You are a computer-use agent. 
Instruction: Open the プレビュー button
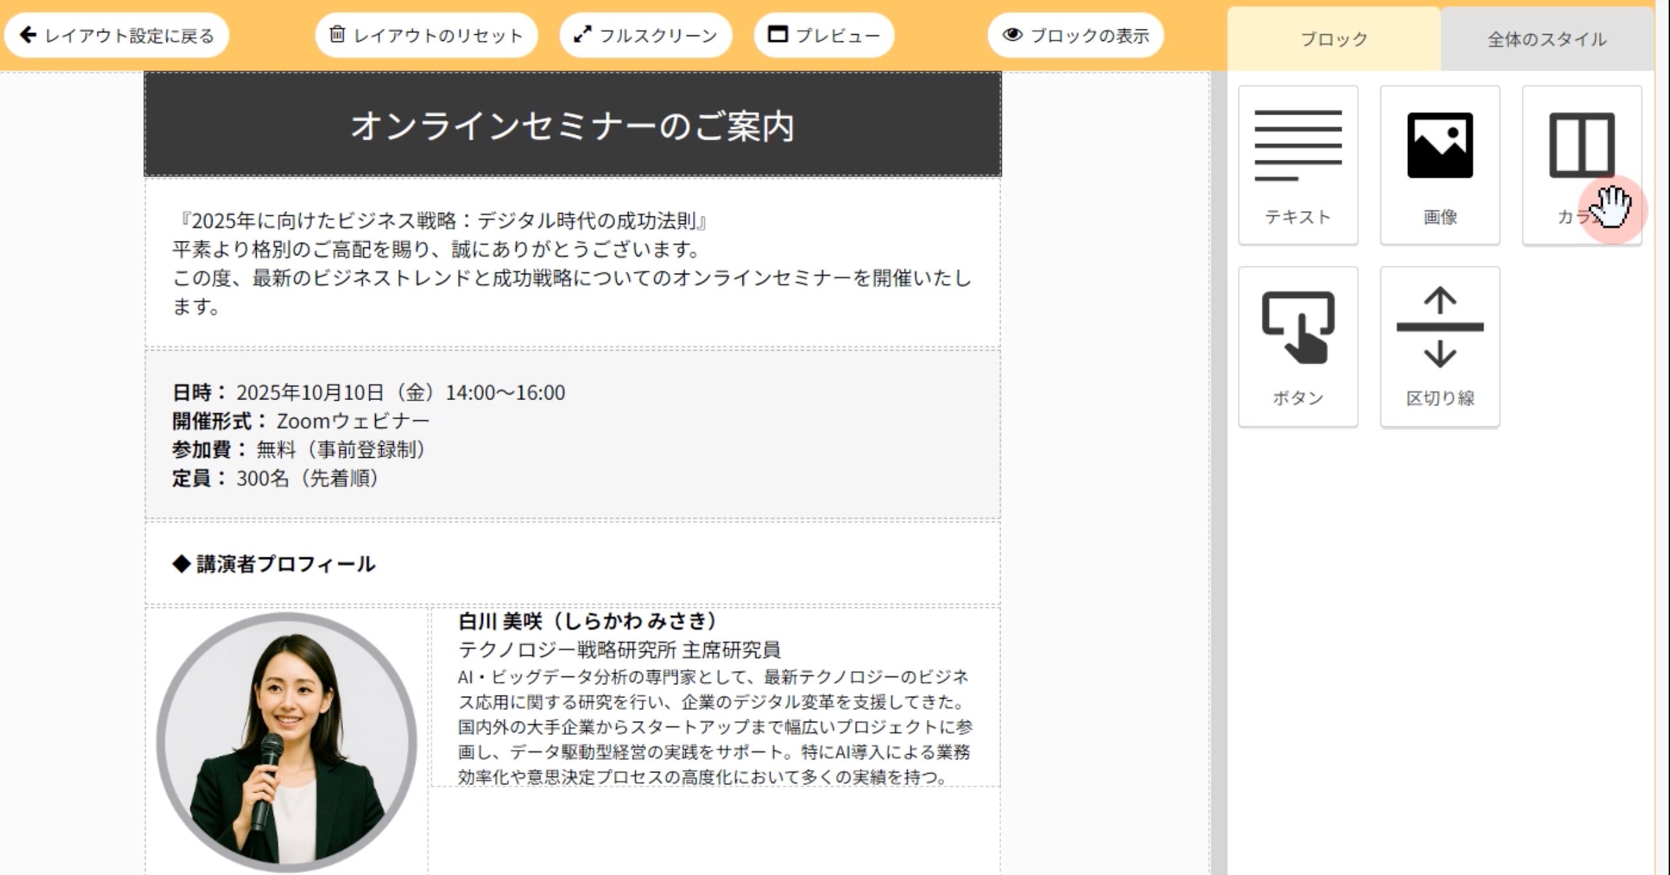823,35
